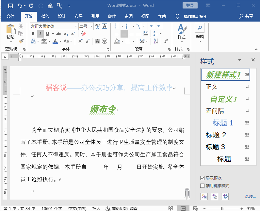260x211 pixels.
Task: Save document with the floppy disk icon
Action: (x=10, y=6)
